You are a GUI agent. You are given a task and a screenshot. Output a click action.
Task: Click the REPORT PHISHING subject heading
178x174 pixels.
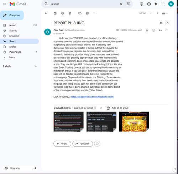pos(69,23)
